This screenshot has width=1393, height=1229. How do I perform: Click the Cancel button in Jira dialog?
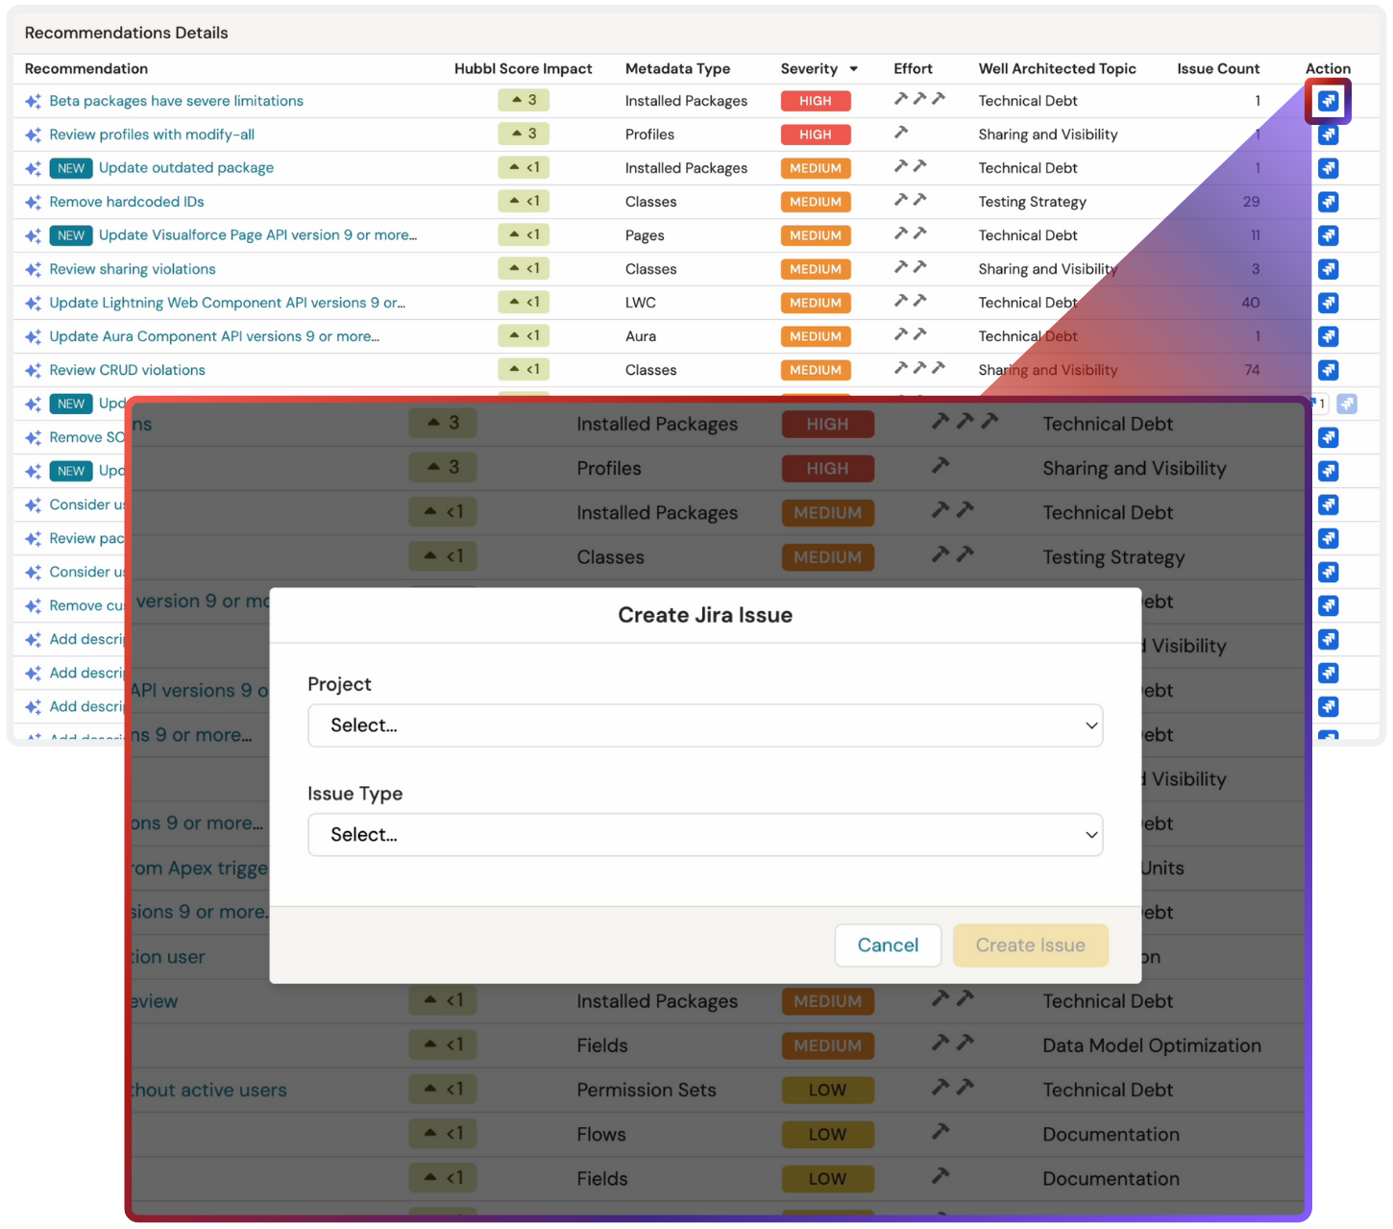click(888, 946)
